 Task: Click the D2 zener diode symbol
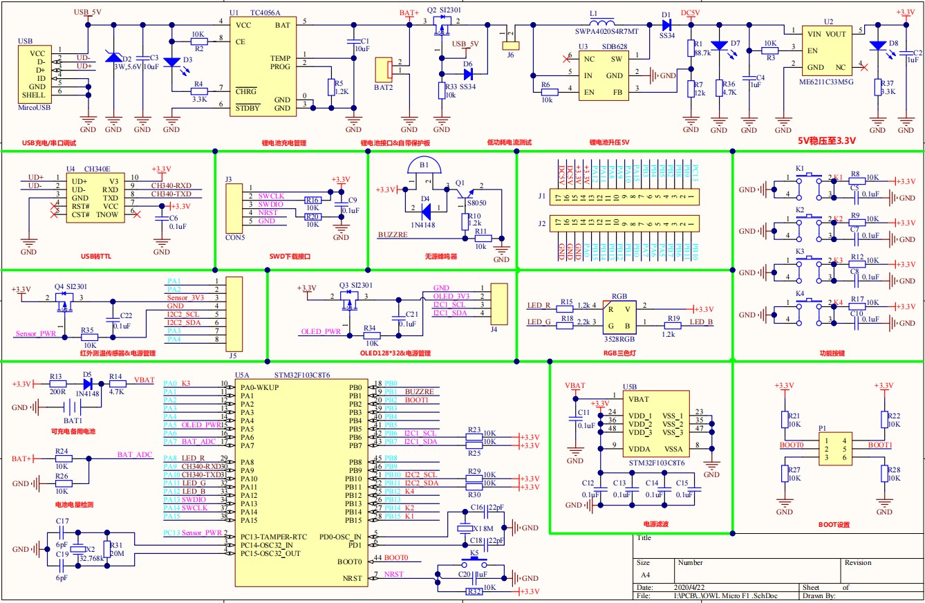click(113, 56)
